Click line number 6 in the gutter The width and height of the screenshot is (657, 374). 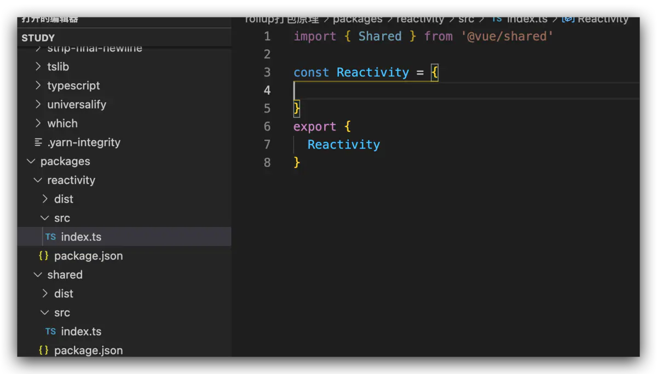[267, 126]
